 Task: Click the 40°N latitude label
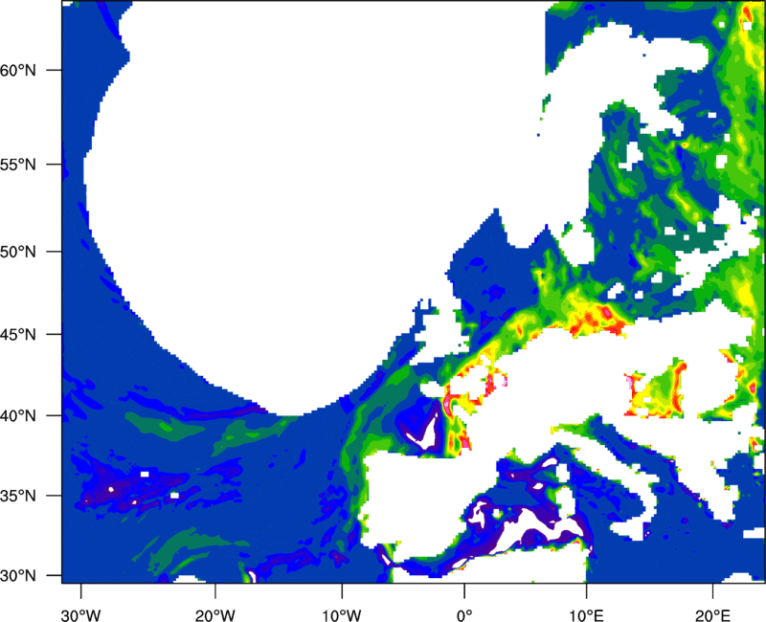point(18,416)
